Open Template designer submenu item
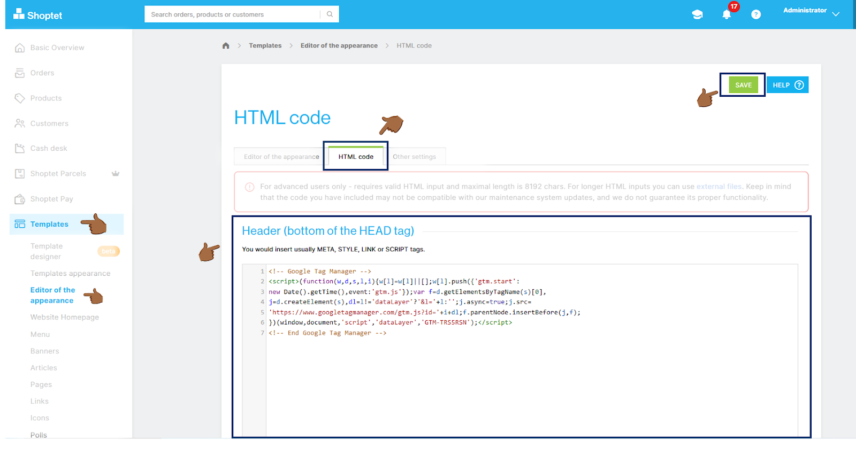 pos(47,251)
